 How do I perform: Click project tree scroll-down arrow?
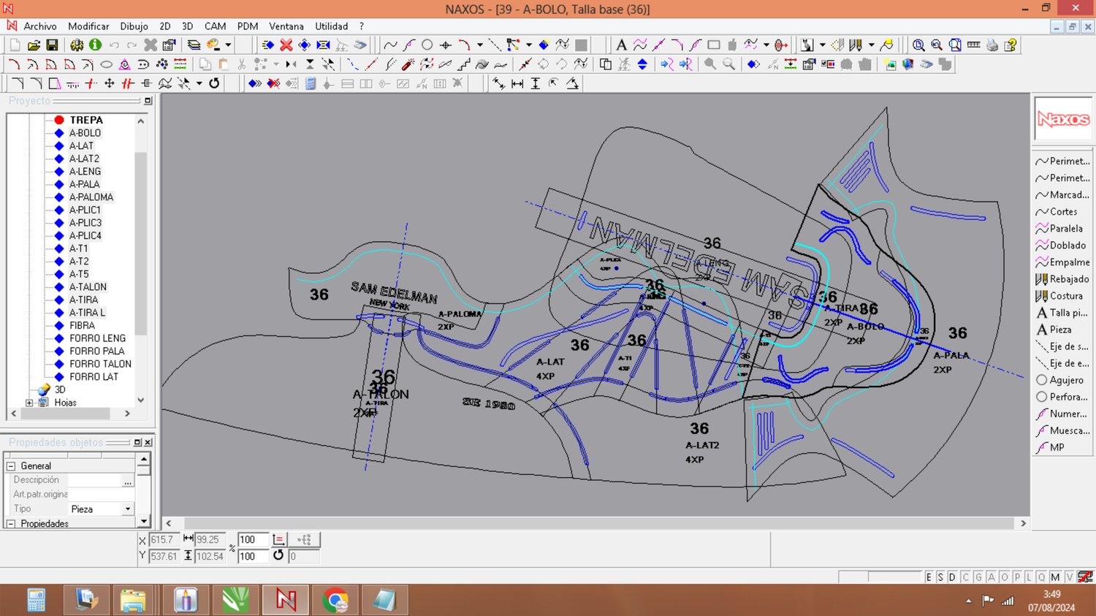pos(141,400)
